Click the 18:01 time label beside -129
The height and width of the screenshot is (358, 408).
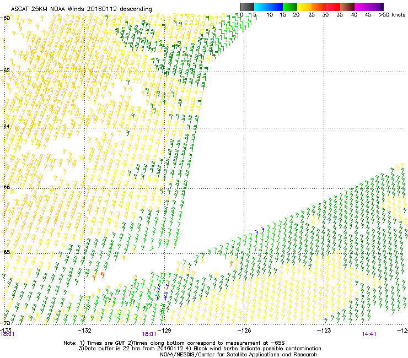149,334
